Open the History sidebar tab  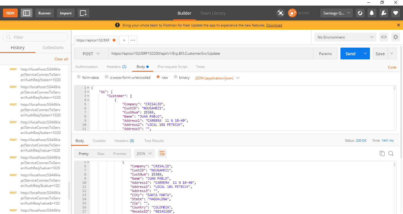[18, 48]
